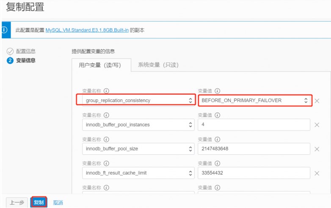Viewport: 331px width, 208px height.
Task: Click the info icon beside the bottom-most 变量名称 label
Action: point(106,188)
